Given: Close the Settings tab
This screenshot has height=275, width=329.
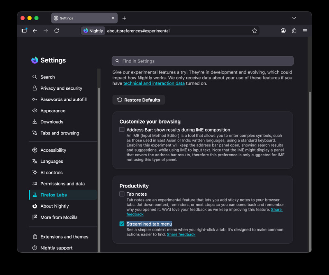Looking at the screenshot, I should pyautogui.click(x=113, y=18).
